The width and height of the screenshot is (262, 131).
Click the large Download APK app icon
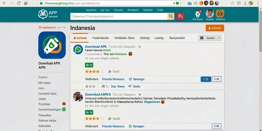coord(52,45)
